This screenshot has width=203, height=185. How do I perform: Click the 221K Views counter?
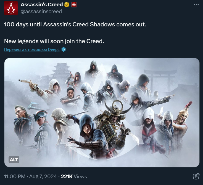coord(74,176)
